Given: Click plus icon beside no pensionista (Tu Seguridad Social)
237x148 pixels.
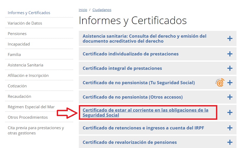Looking at the screenshot, I should pos(230,83).
